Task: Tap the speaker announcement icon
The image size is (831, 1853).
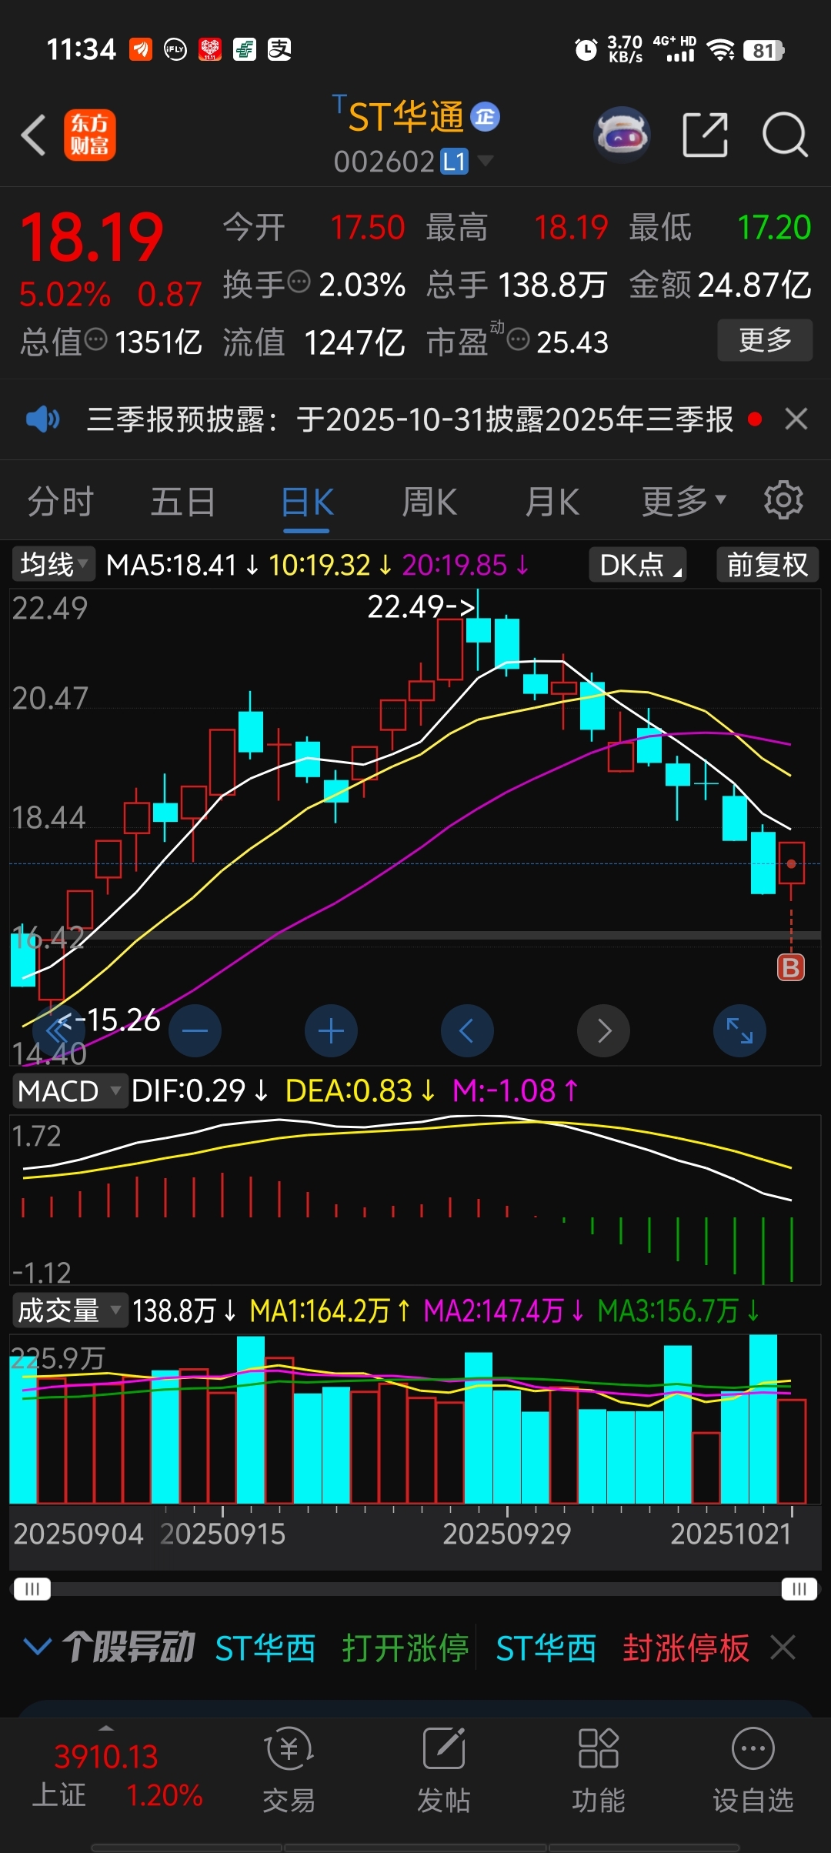Action: point(42,419)
